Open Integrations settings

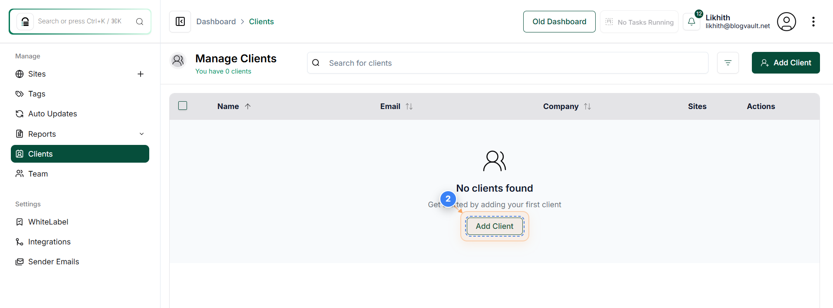coord(80,242)
